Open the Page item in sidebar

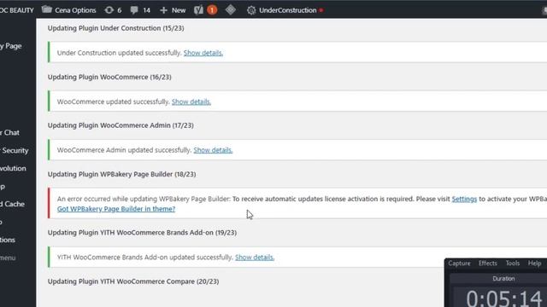[x=11, y=46]
